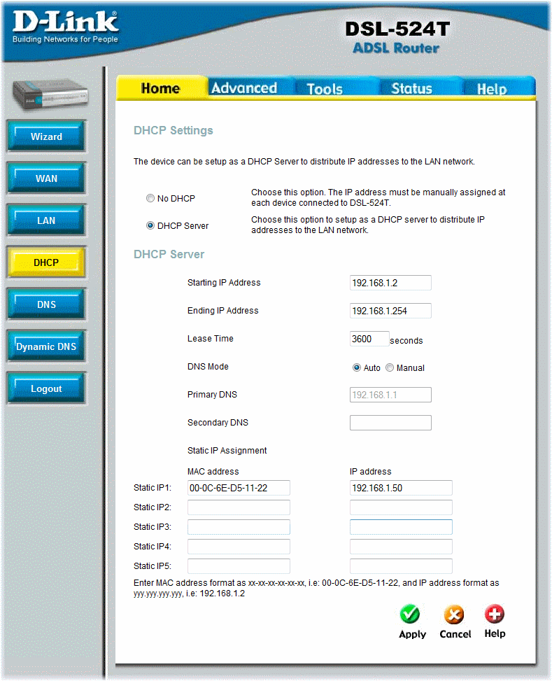Click the DHCP Server section heading
Viewport: 552px width, 681px height.
[169, 254]
